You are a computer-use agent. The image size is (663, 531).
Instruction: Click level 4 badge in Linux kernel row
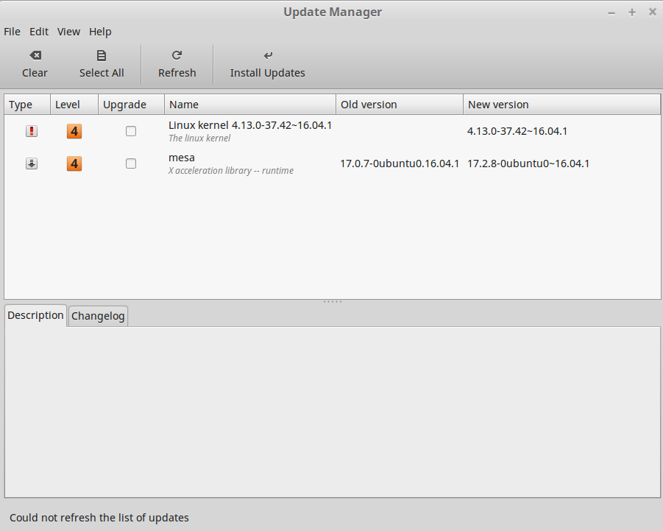click(74, 131)
